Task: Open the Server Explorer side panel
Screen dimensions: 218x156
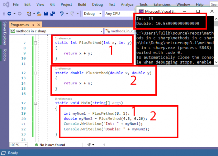Action: [x=4, y=34]
